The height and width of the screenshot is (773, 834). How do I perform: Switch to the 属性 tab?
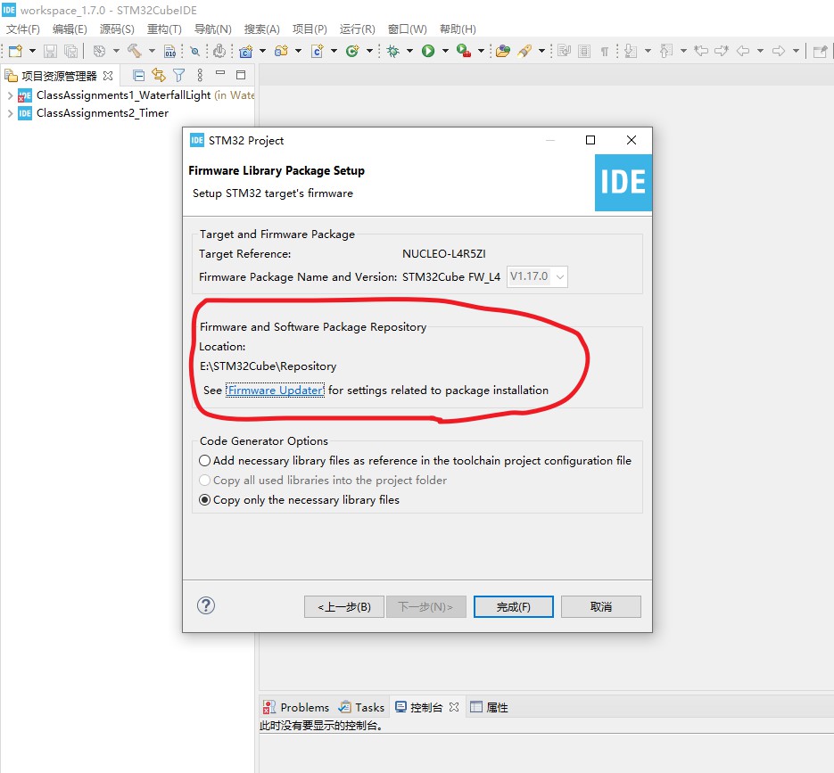[x=489, y=707]
